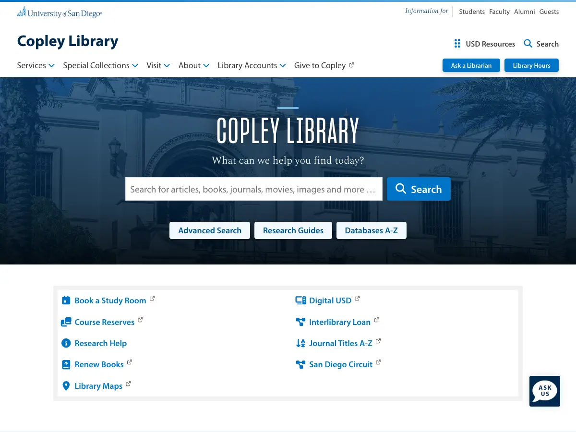This screenshot has height=432, width=576.
Task: Open the Interlibrary Loan link
Action: click(340, 322)
